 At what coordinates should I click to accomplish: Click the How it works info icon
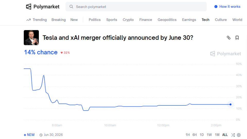click(216, 7)
